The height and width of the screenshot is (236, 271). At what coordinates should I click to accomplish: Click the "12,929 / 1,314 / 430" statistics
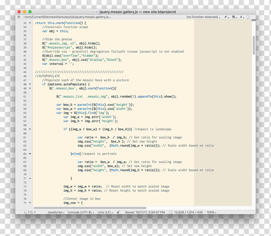click(x=188, y=212)
